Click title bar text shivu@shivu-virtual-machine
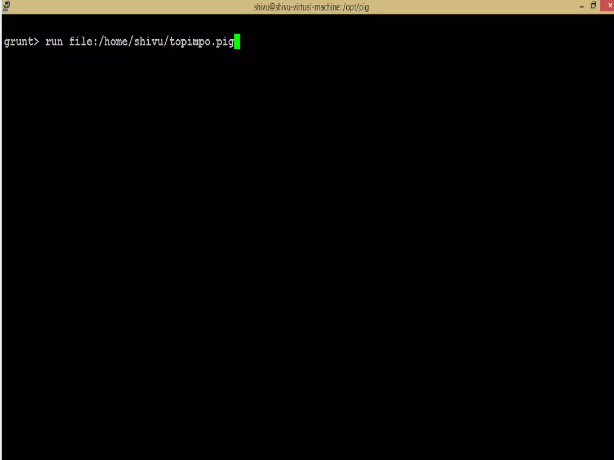The width and height of the screenshot is (614, 460). pyautogui.click(x=297, y=7)
